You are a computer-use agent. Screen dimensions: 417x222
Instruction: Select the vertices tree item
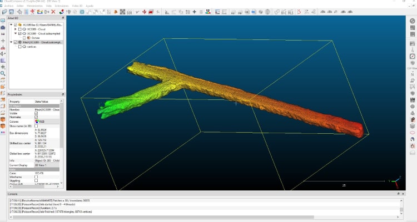pos(31,47)
